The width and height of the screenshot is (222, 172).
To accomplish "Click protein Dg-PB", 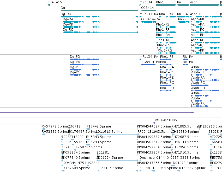I will (x=85, y=70).
